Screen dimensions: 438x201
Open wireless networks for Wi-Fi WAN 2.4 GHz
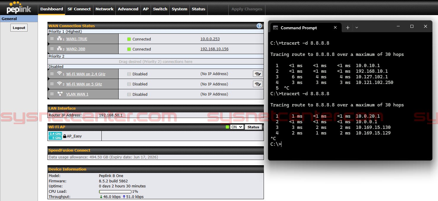pos(258,74)
